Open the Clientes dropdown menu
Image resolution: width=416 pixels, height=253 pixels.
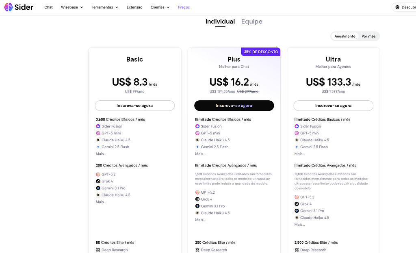click(160, 7)
